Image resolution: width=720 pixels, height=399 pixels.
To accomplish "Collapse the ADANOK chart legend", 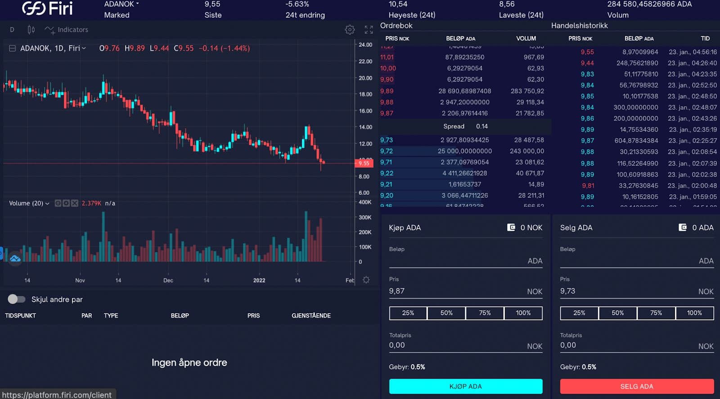I will point(12,48).
